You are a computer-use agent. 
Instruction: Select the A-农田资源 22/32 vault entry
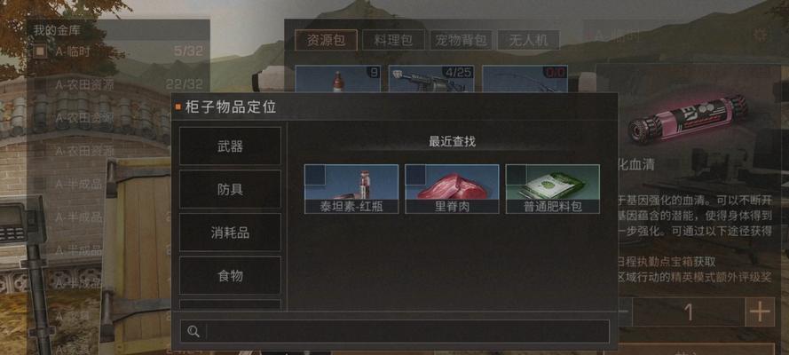point(119,84)
